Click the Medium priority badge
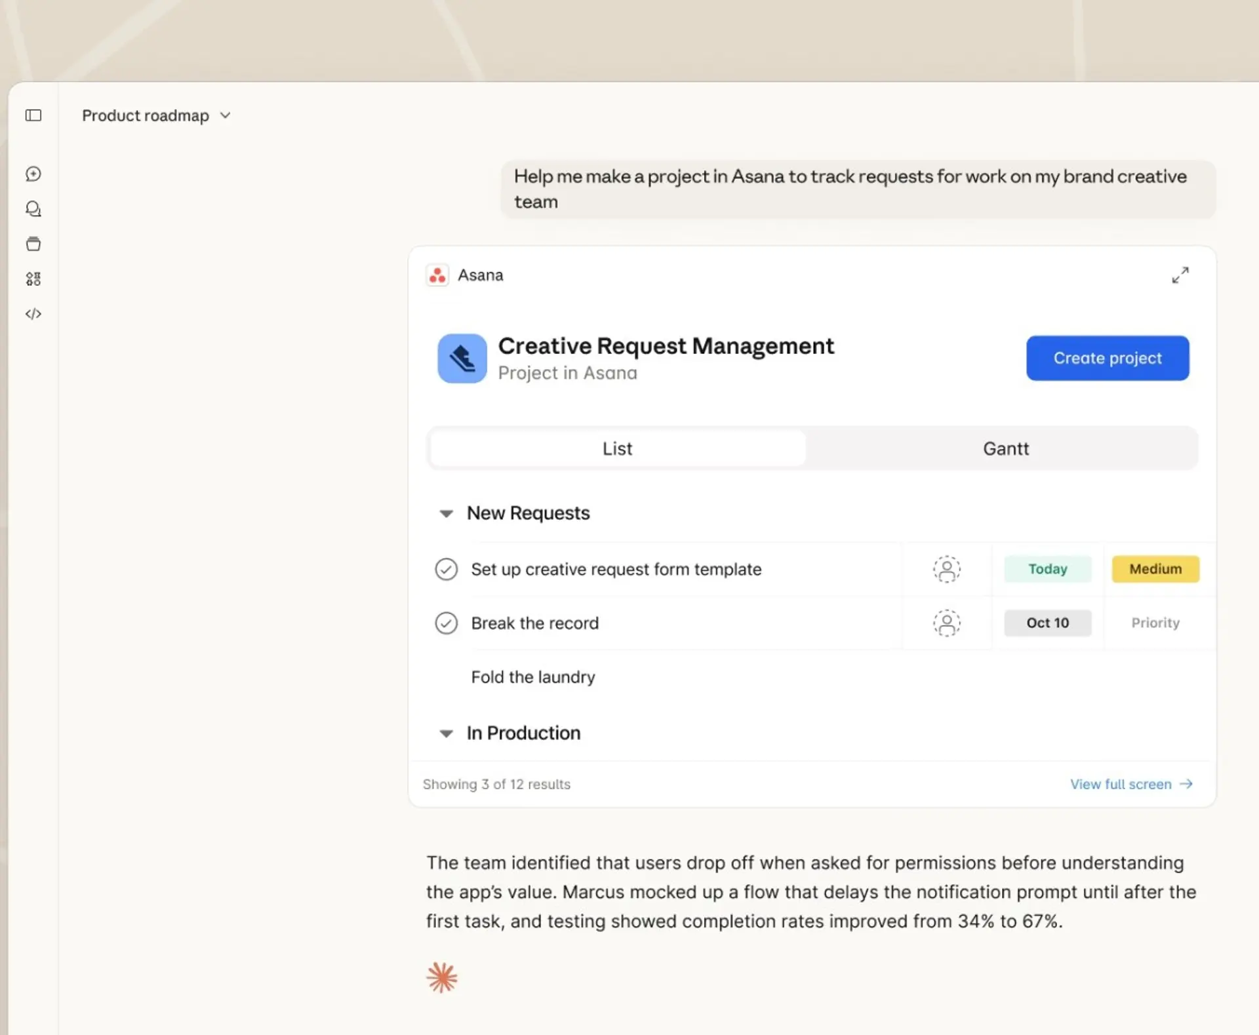The width and height of the screenshot is (1259, 1035). click(1155, 569)
